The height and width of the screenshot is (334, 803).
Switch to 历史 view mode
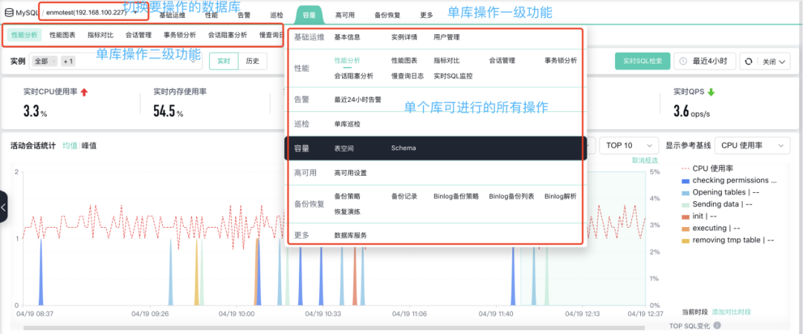[x=252, y=62]
